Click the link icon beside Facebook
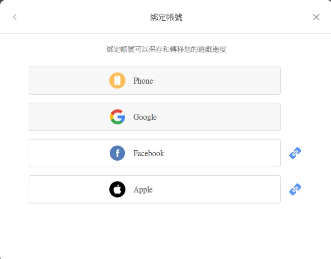 pyautogui.click(x=295, y=153)
